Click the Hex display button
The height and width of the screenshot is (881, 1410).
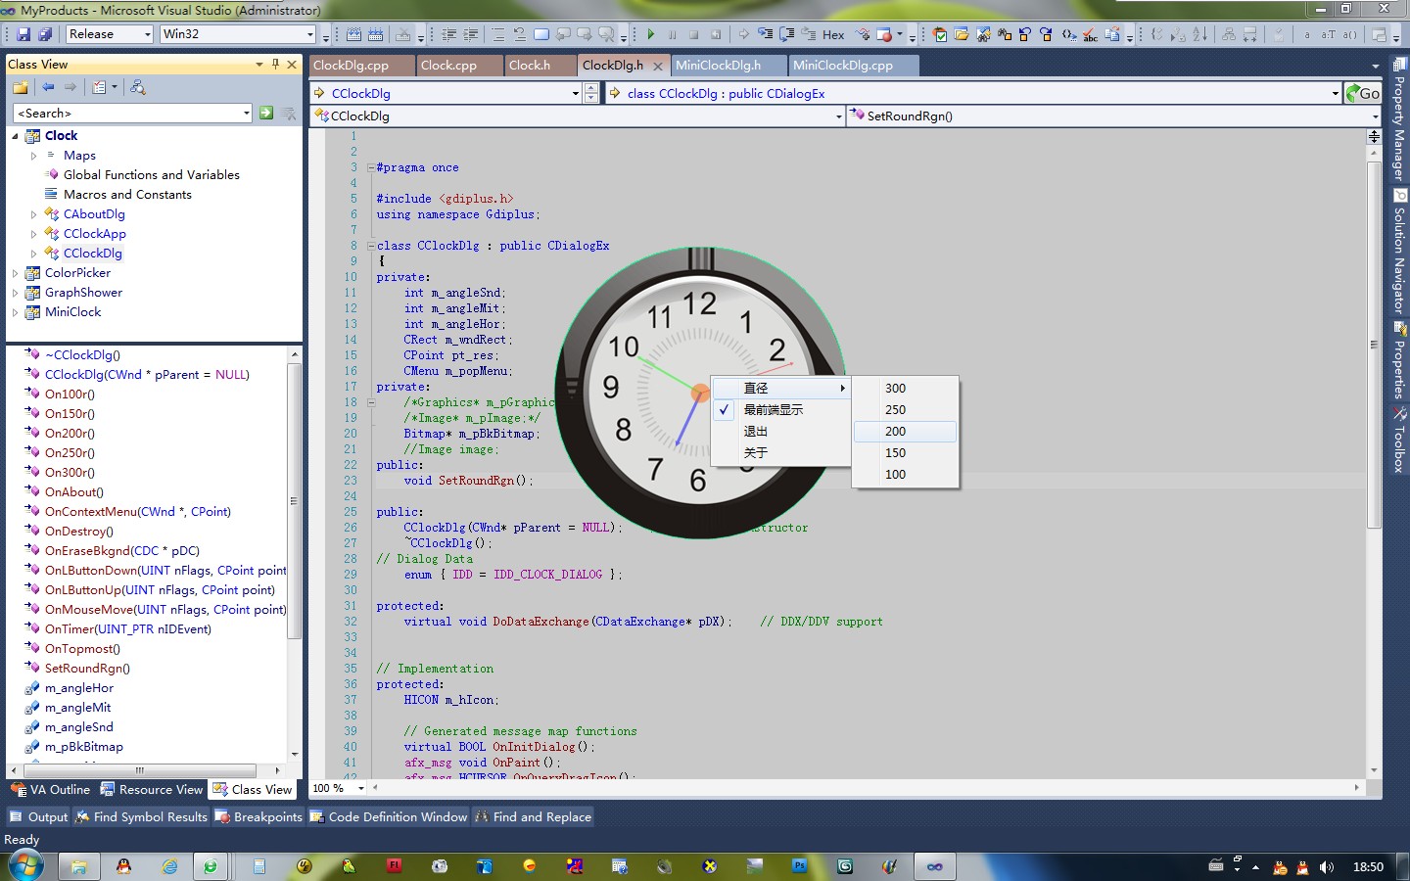[x=833, y=34]
